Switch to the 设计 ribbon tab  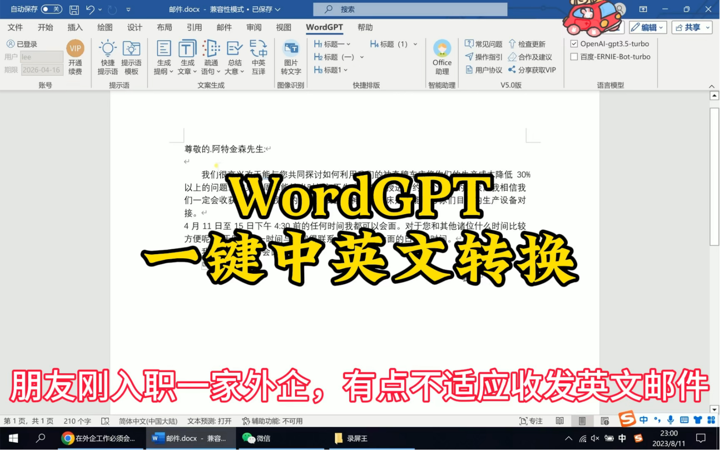[x=135, y=27]
